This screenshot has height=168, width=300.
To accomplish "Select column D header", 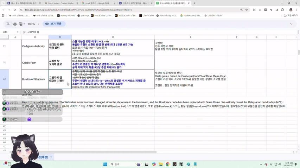I will coord(113,37).
